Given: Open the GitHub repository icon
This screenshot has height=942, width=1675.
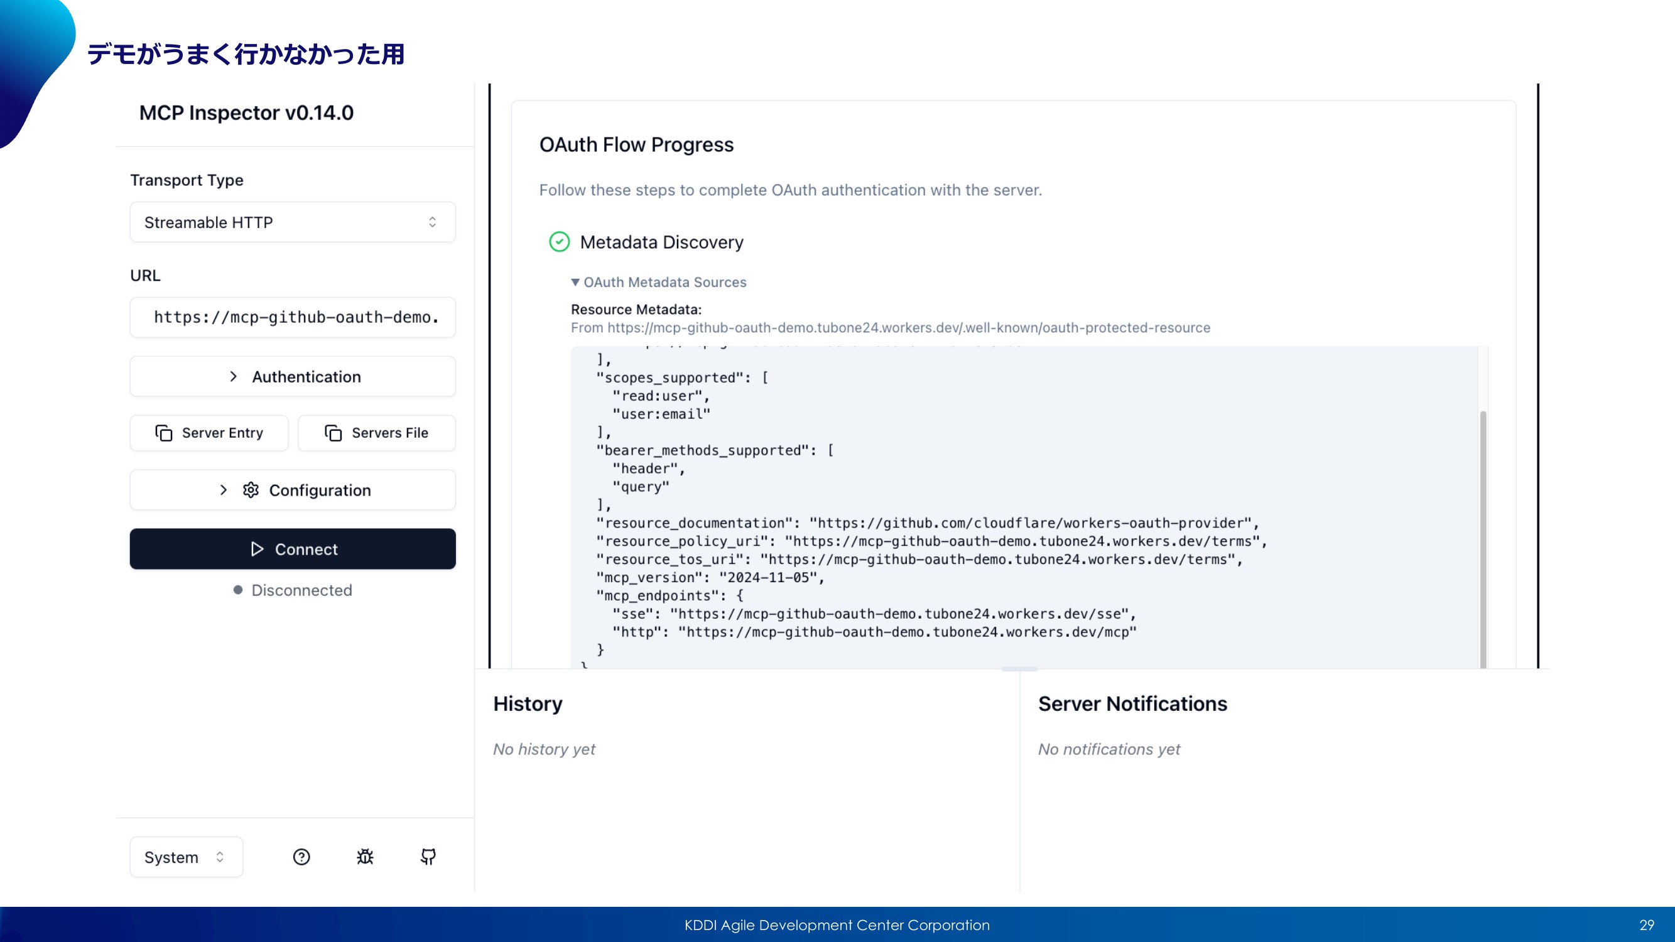Looking at the screenshot, I should click(428, 857).
